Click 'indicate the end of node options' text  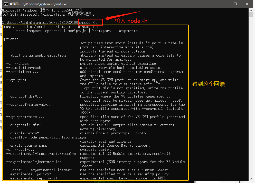(113, 51)
